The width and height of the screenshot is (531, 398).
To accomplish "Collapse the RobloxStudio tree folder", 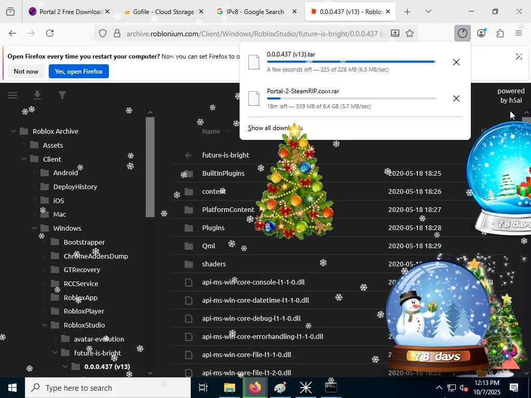I will [45, 325].
